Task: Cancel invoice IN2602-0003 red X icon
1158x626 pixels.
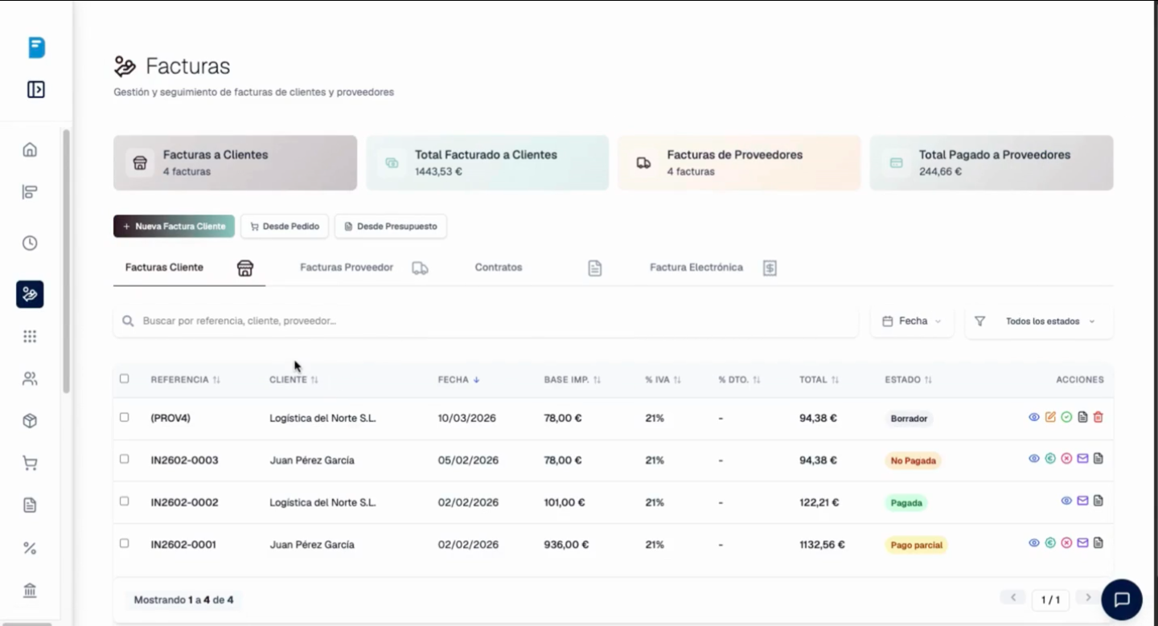Action: pos(1066,459)
